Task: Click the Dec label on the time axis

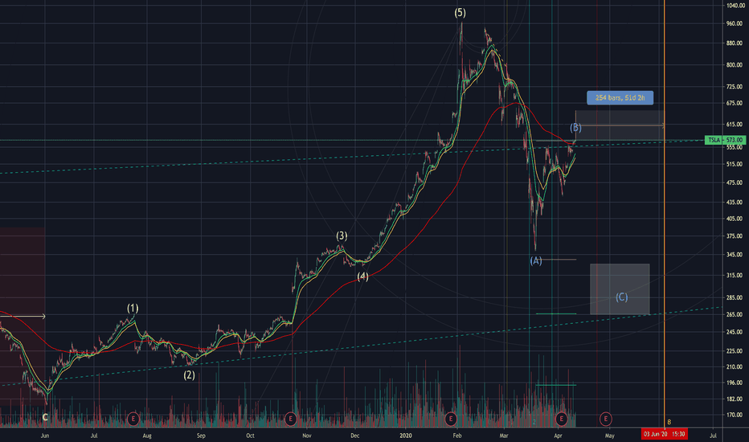Action: click(x=355, y=436)
